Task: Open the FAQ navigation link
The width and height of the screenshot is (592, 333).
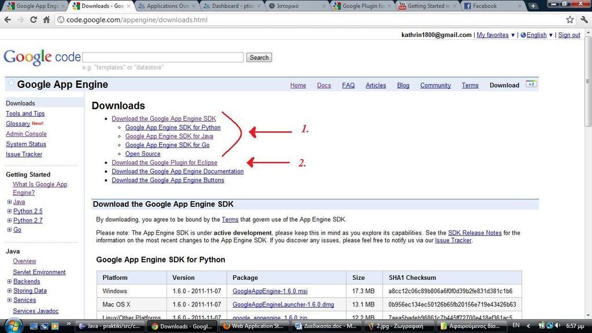Action: (348, 86)
